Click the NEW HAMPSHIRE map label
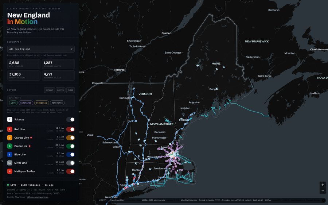Screen dimensions: 328x205 [162, 124]
